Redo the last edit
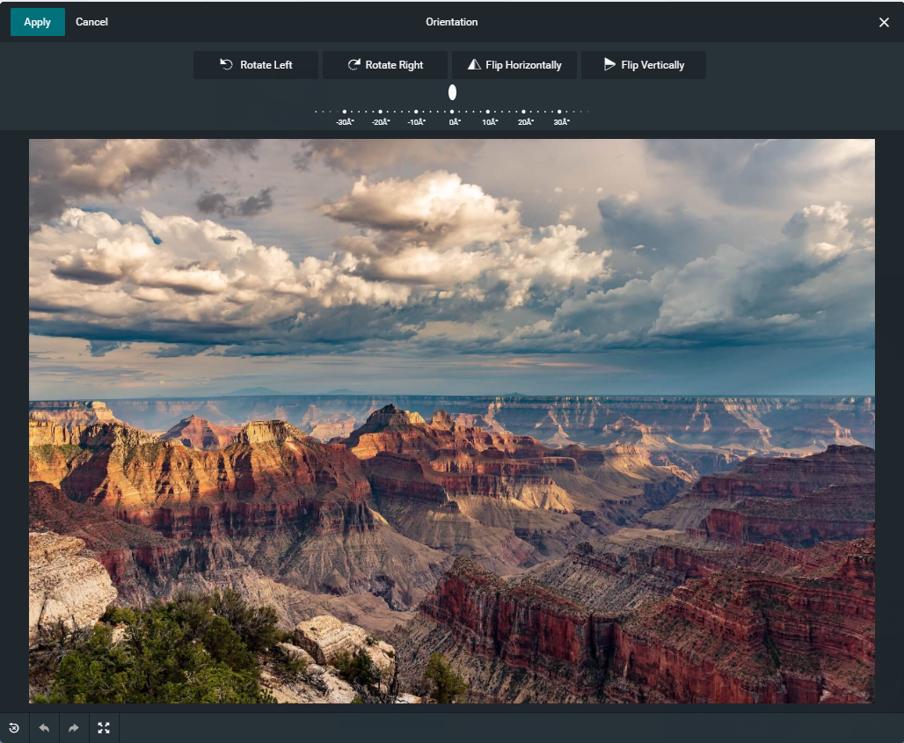 [74, 728]
